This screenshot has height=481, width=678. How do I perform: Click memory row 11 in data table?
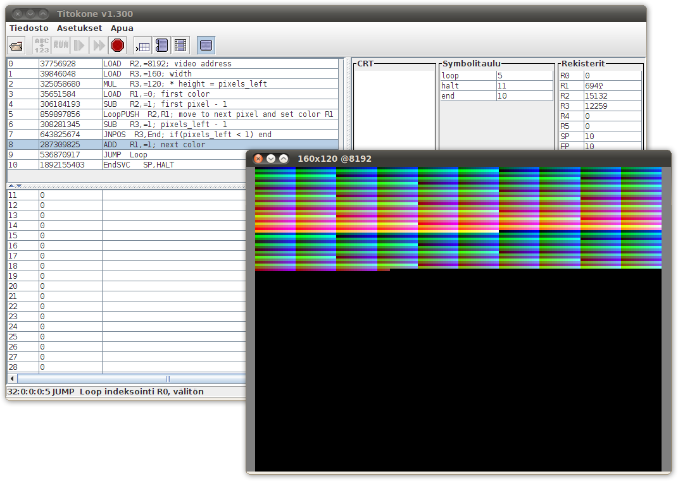point(126,195)
